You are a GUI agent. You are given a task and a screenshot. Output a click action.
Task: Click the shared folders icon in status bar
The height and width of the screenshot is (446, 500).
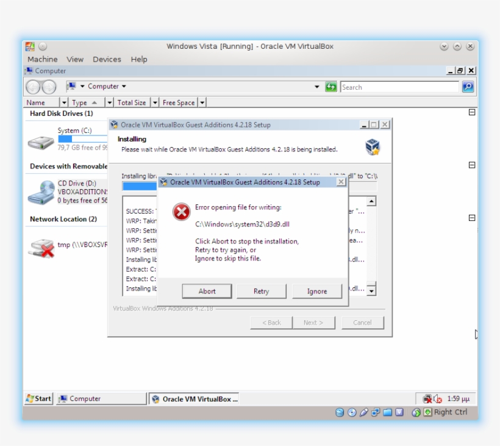(x=388, y=412)
